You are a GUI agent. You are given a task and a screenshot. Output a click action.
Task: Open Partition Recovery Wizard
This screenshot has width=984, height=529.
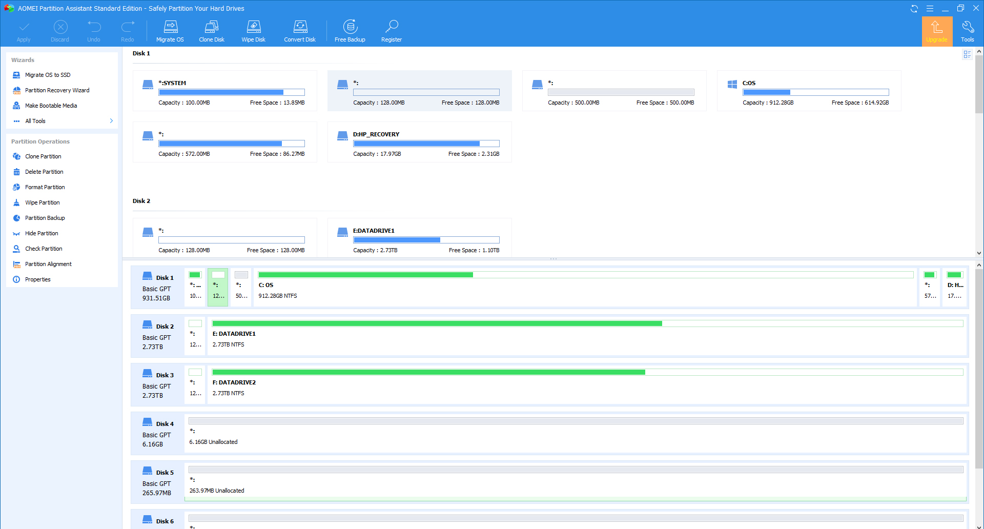[x=61, y=90]
